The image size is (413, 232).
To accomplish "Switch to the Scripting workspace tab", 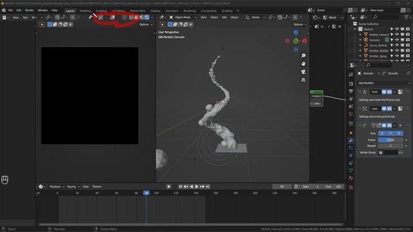I will (227, 11).
